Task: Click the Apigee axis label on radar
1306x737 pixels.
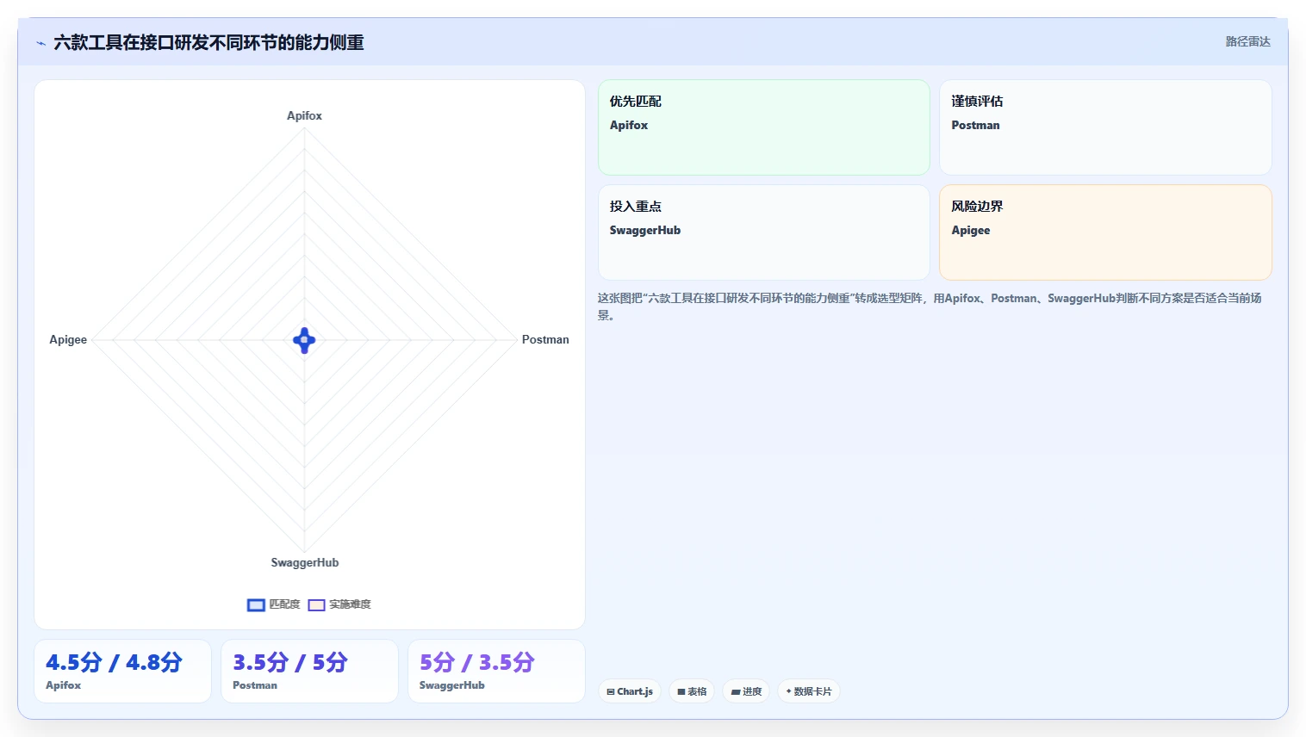Action: 68,339
